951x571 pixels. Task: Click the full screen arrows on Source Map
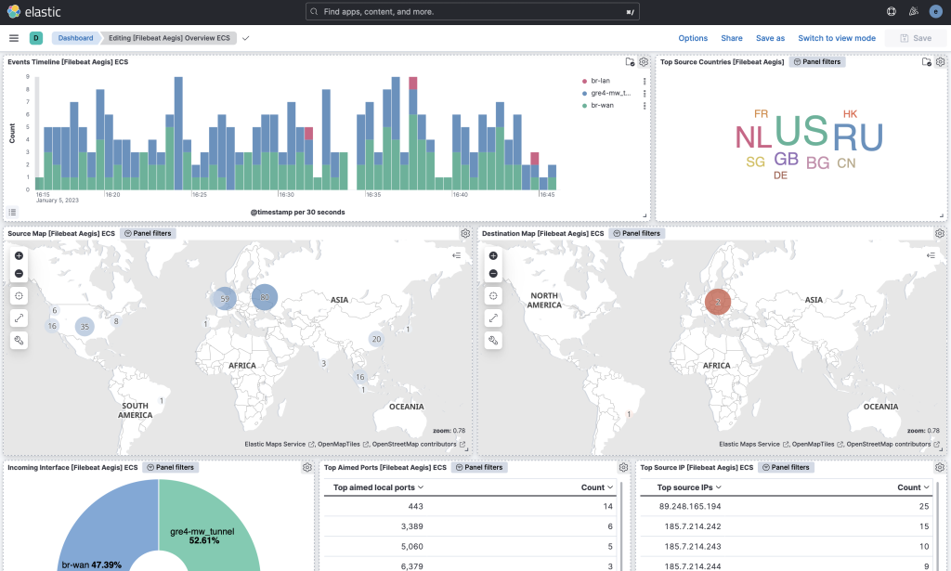click(x=19, y=318)
